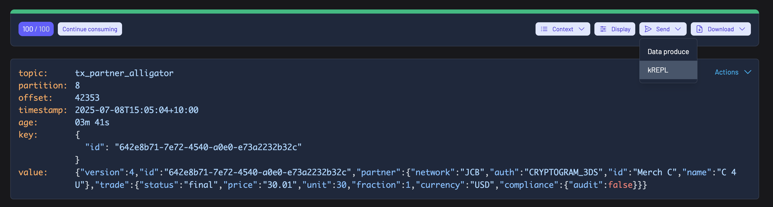Click the 100 / 100 message counter badge
This screenshot has width=773, height=207.
(x=36, y=29)
